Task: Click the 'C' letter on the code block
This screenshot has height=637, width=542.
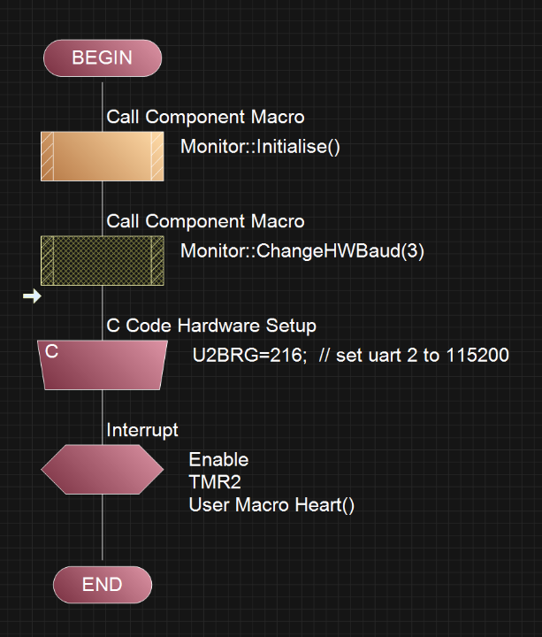Action: (x=52, y=352)
